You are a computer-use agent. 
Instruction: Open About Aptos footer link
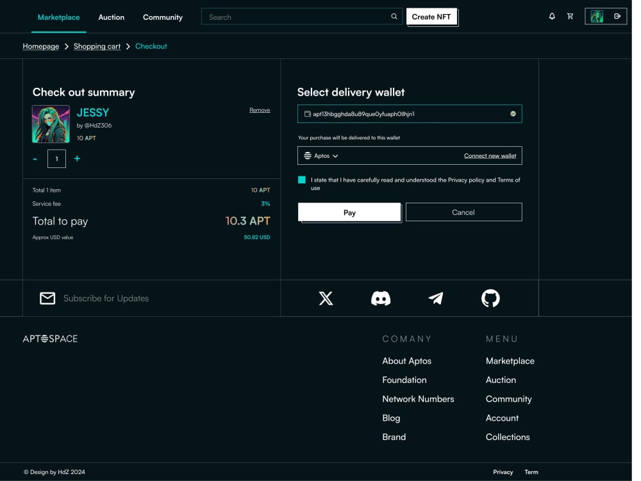(407, 361)
